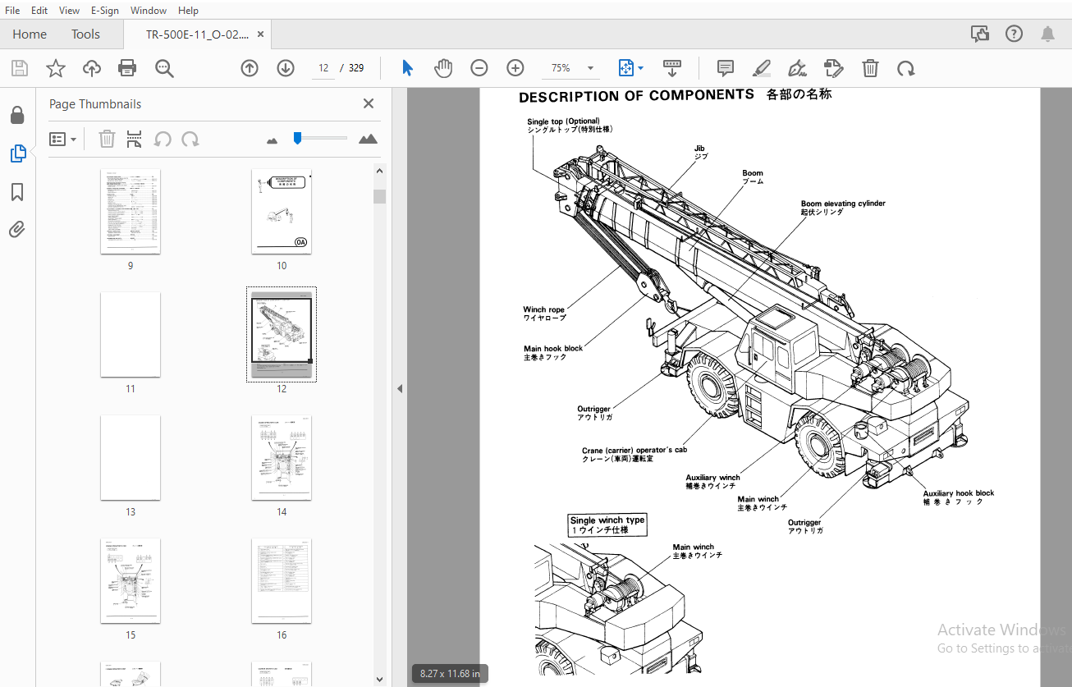Choose the selection arrow tool
This screenshot has width=1072, height=687.
[x=407, y=68]
